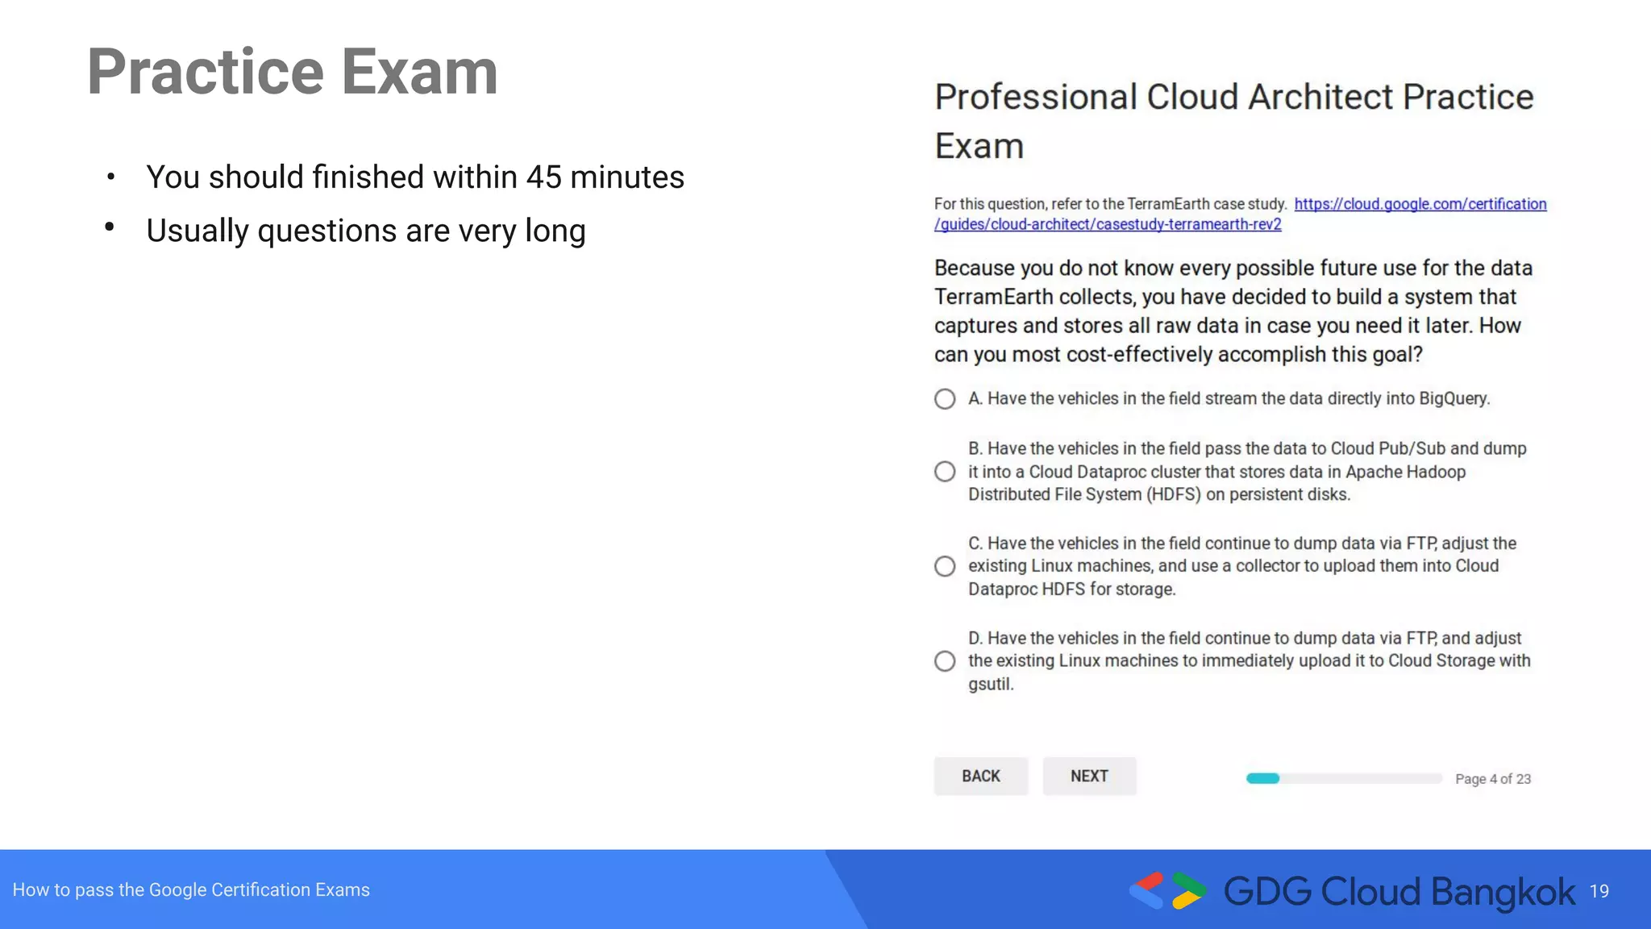Click footer 'How to pass the Google Certification Exams'
Screen dimensions: 1651x929
(x=191, y=889)
